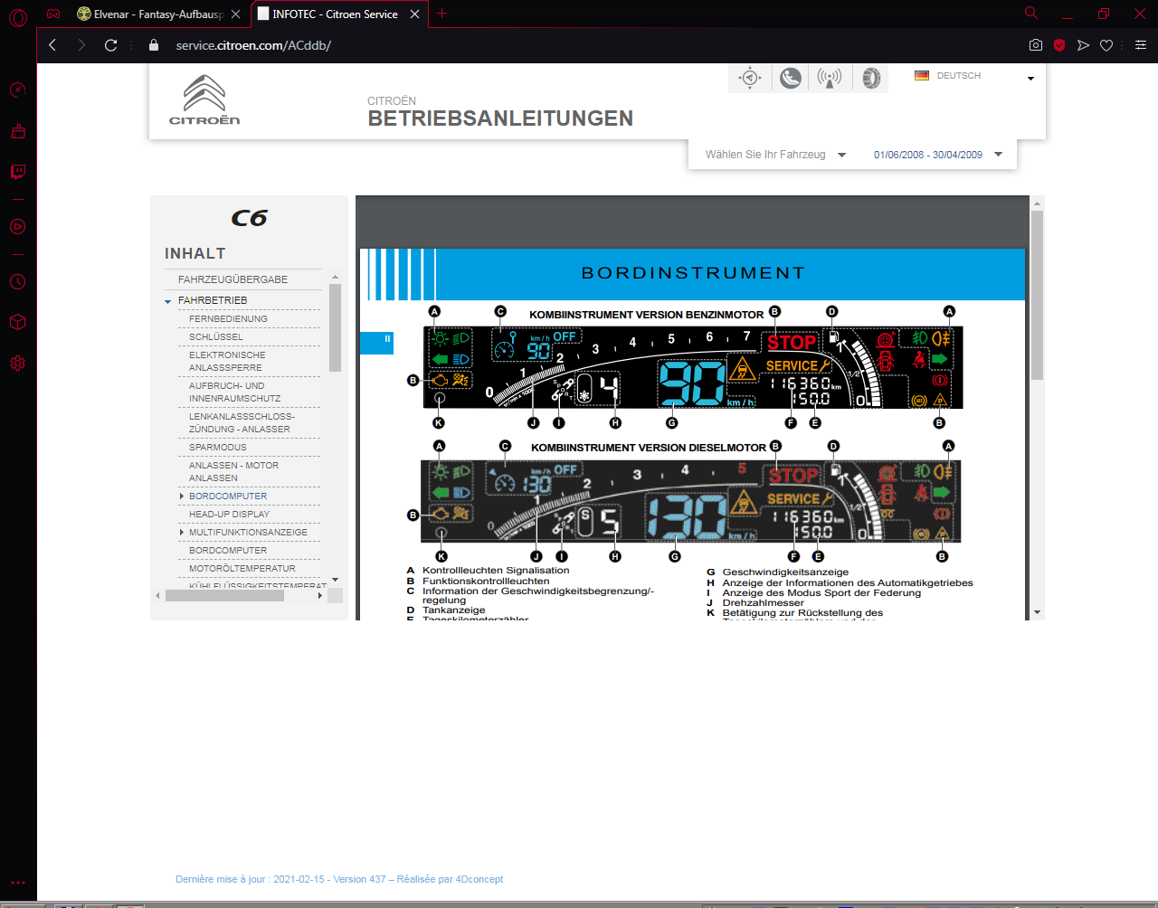Open the tab search magnifier

coord(1031,14)
